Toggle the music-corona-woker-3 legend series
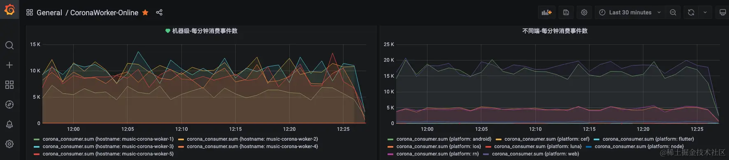Image resolution: width=729 pixels, height=160 pixels. pyautogui.click(x=108, y=146)
